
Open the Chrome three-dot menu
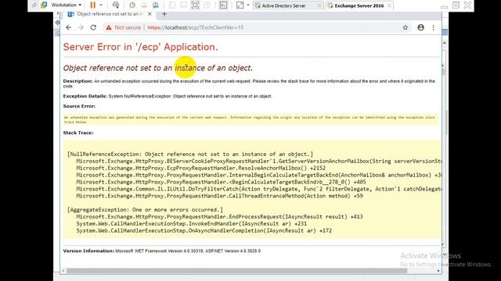[x=433, y=28]
